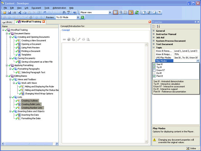Open the Edit menu

pos(12,8)
